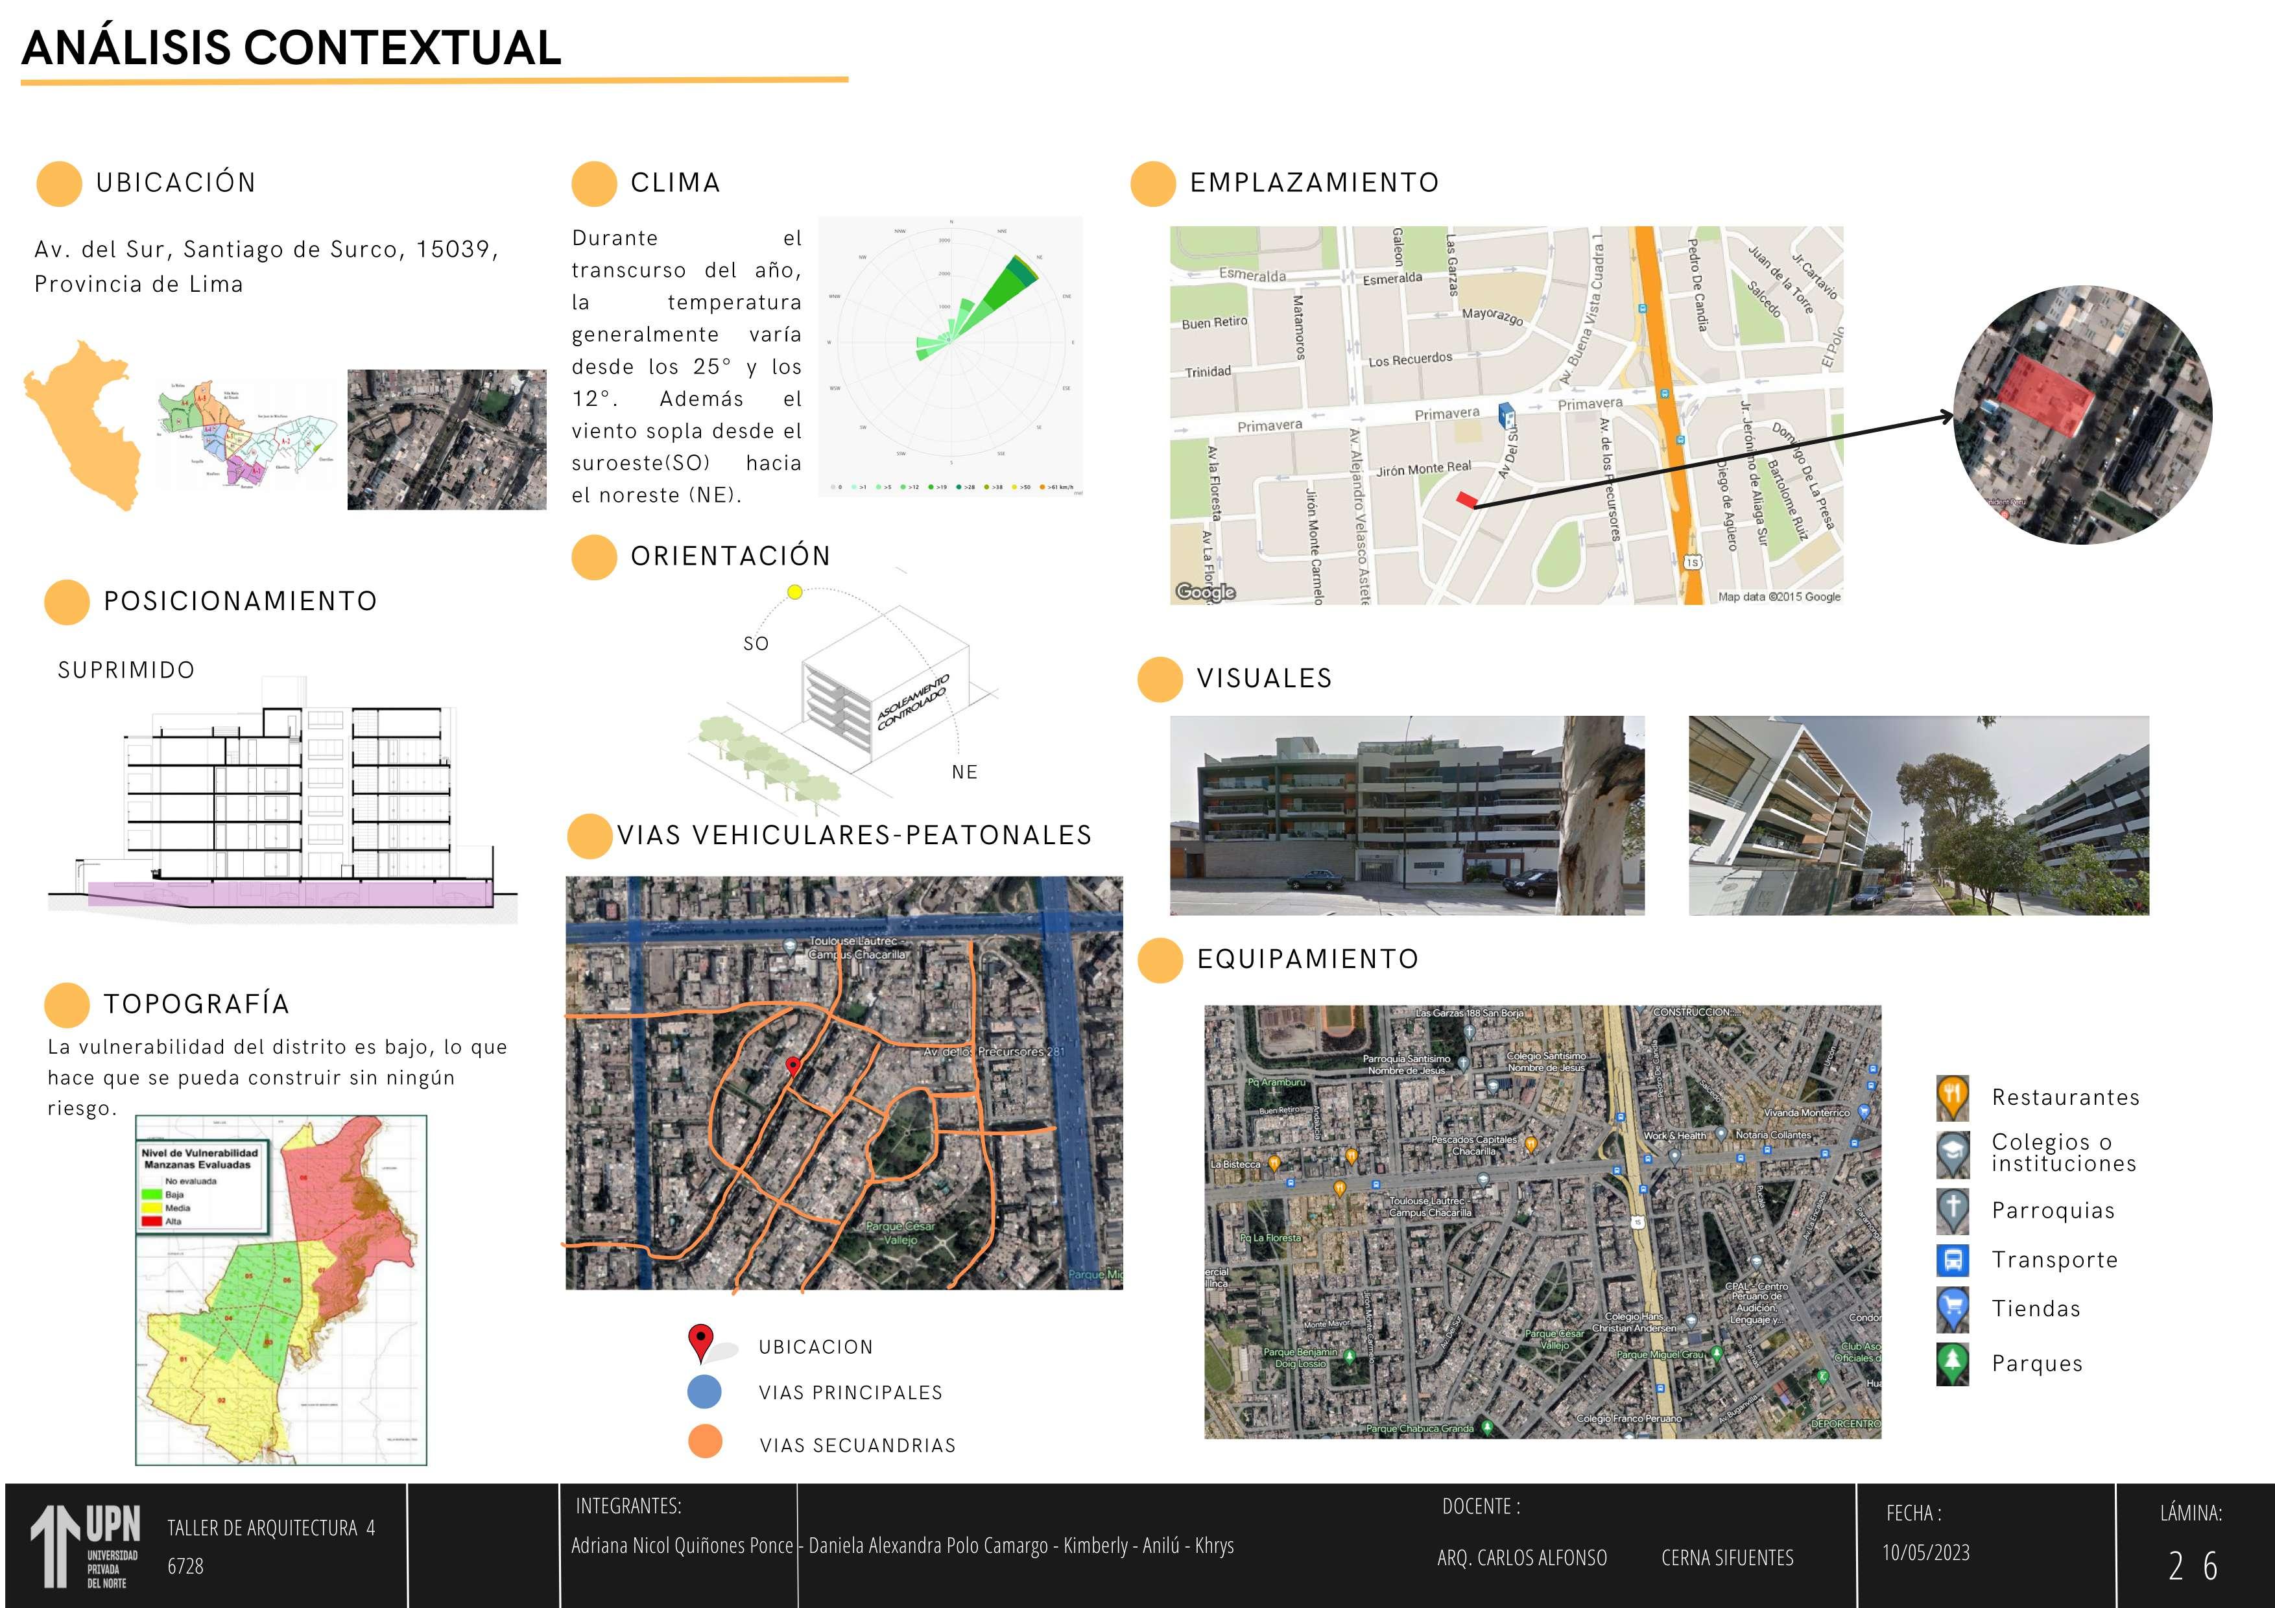
Task: Click the Colegios o instituciones legend icon
Action: point(1952,1153)
